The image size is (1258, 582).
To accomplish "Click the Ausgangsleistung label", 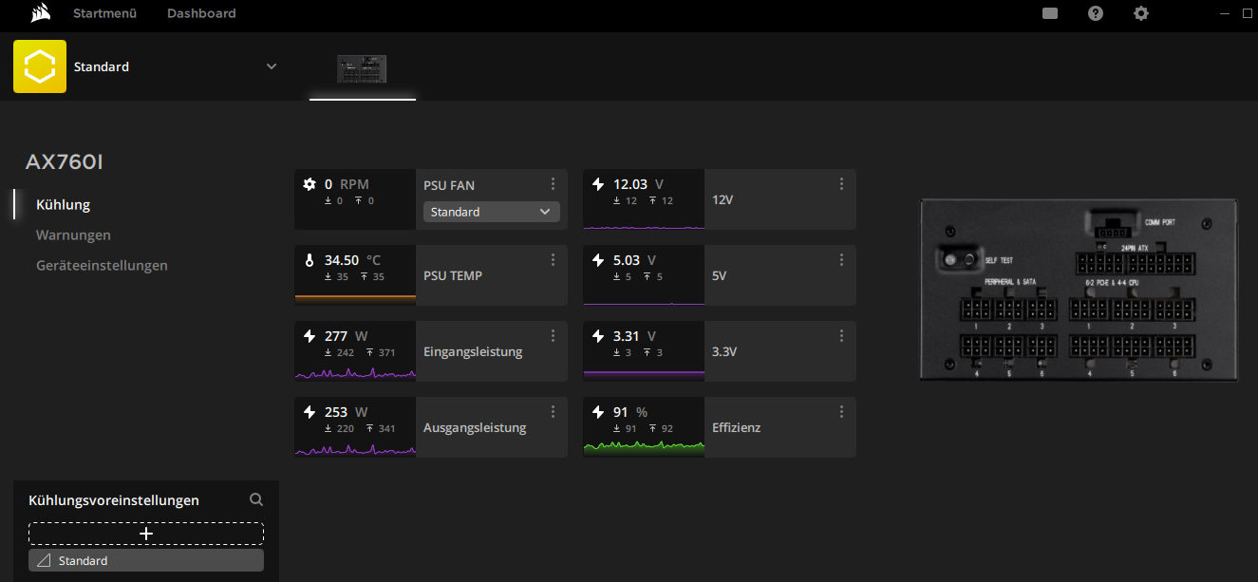I will tap(475, 427).
